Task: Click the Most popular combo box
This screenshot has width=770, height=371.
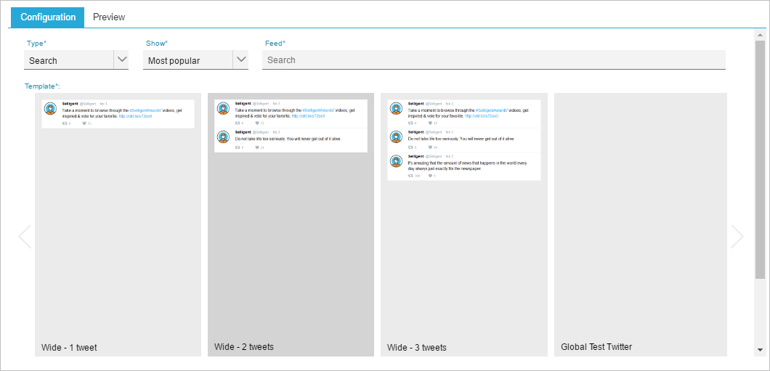Action: [x=187, y=60]
